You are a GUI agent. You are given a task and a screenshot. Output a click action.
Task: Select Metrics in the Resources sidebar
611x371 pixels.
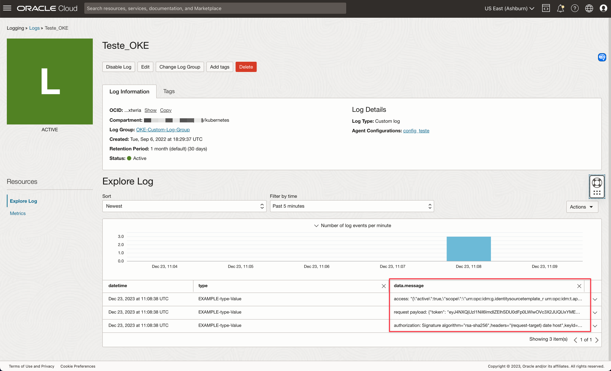click(18, 213)
